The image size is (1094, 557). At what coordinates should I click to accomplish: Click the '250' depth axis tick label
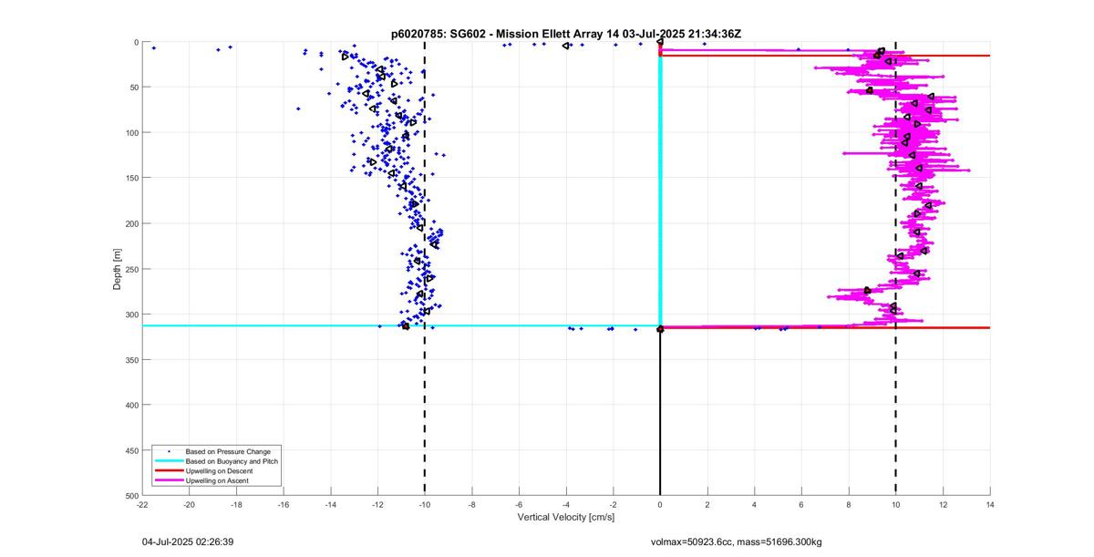click(x=131, y=269)
